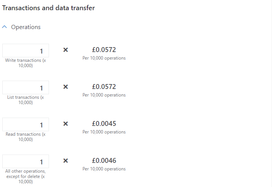Click the multiply icon beside List transactions
Screen dimensions: 272x187
tap(66, 87)
